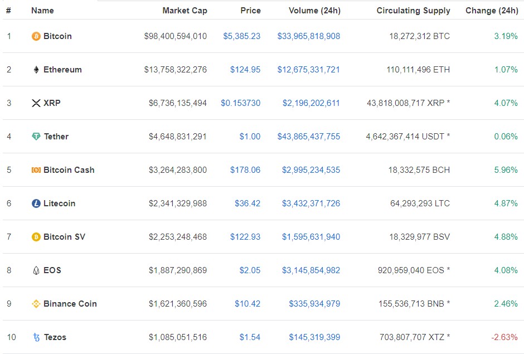Sort table by Name column header
Screen dimensions: 524x354
tap(42, 11)
